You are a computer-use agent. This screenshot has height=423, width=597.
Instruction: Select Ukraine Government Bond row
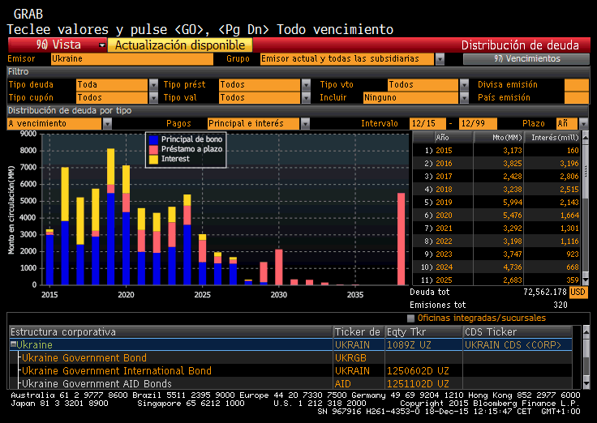point(291,358)
